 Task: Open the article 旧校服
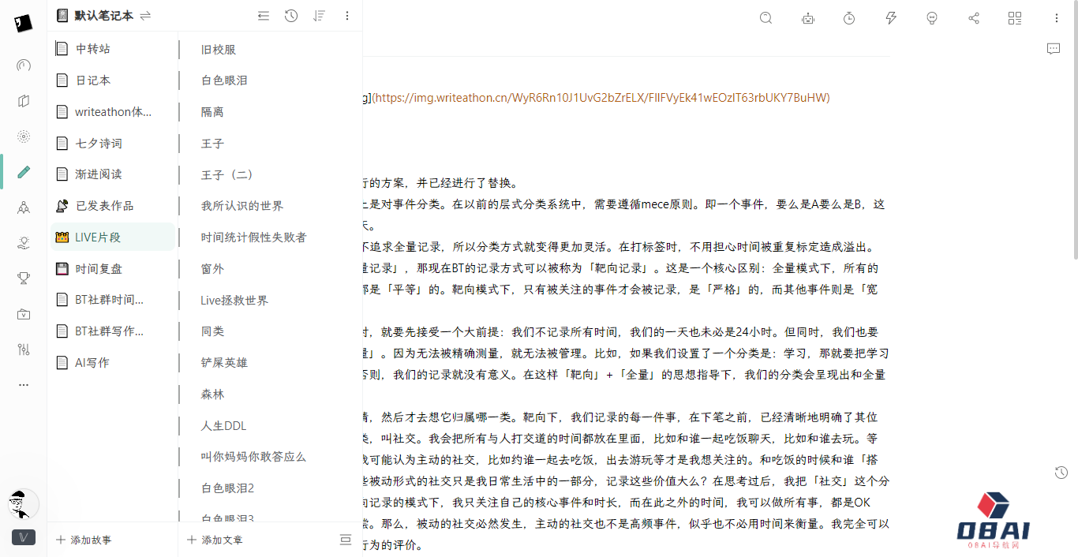coord(219,49)
